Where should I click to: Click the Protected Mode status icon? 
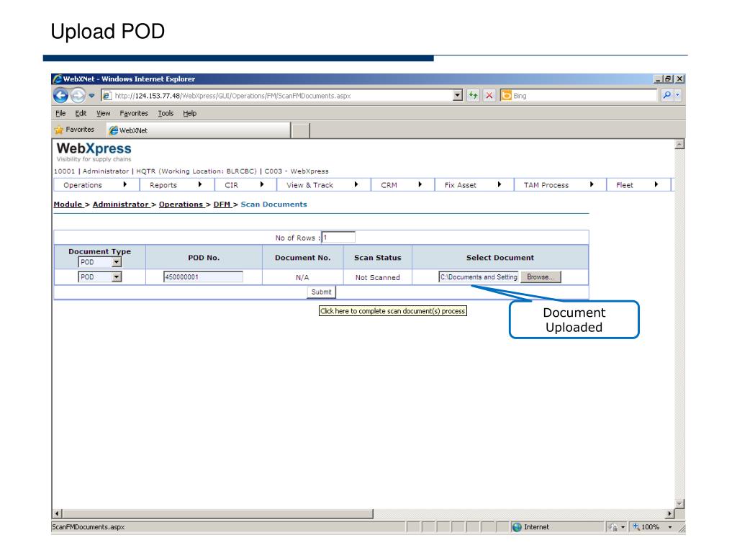pos(613,527)
